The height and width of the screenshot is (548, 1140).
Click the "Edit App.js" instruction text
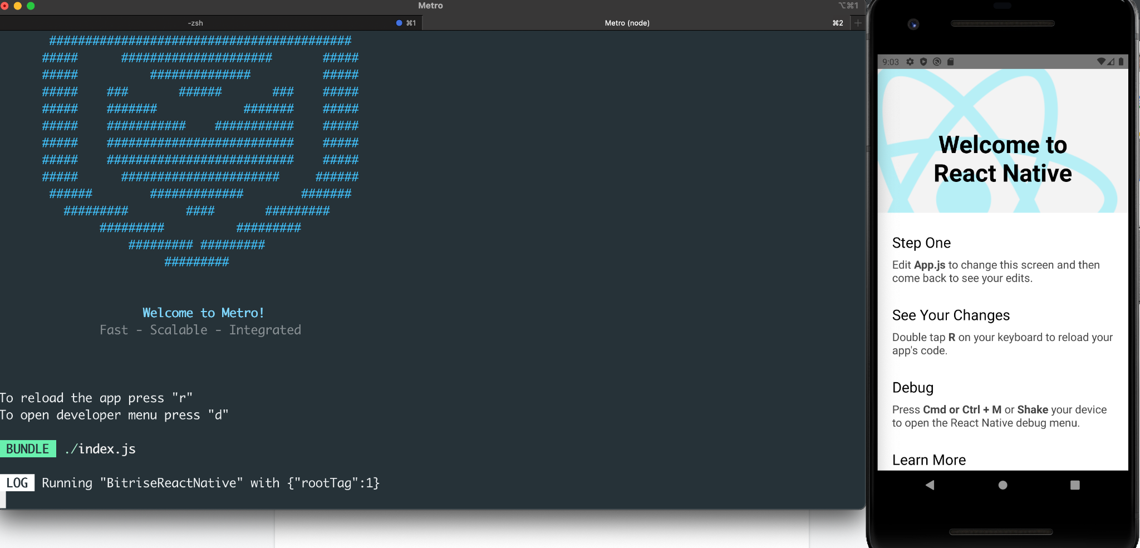(996, 271)
